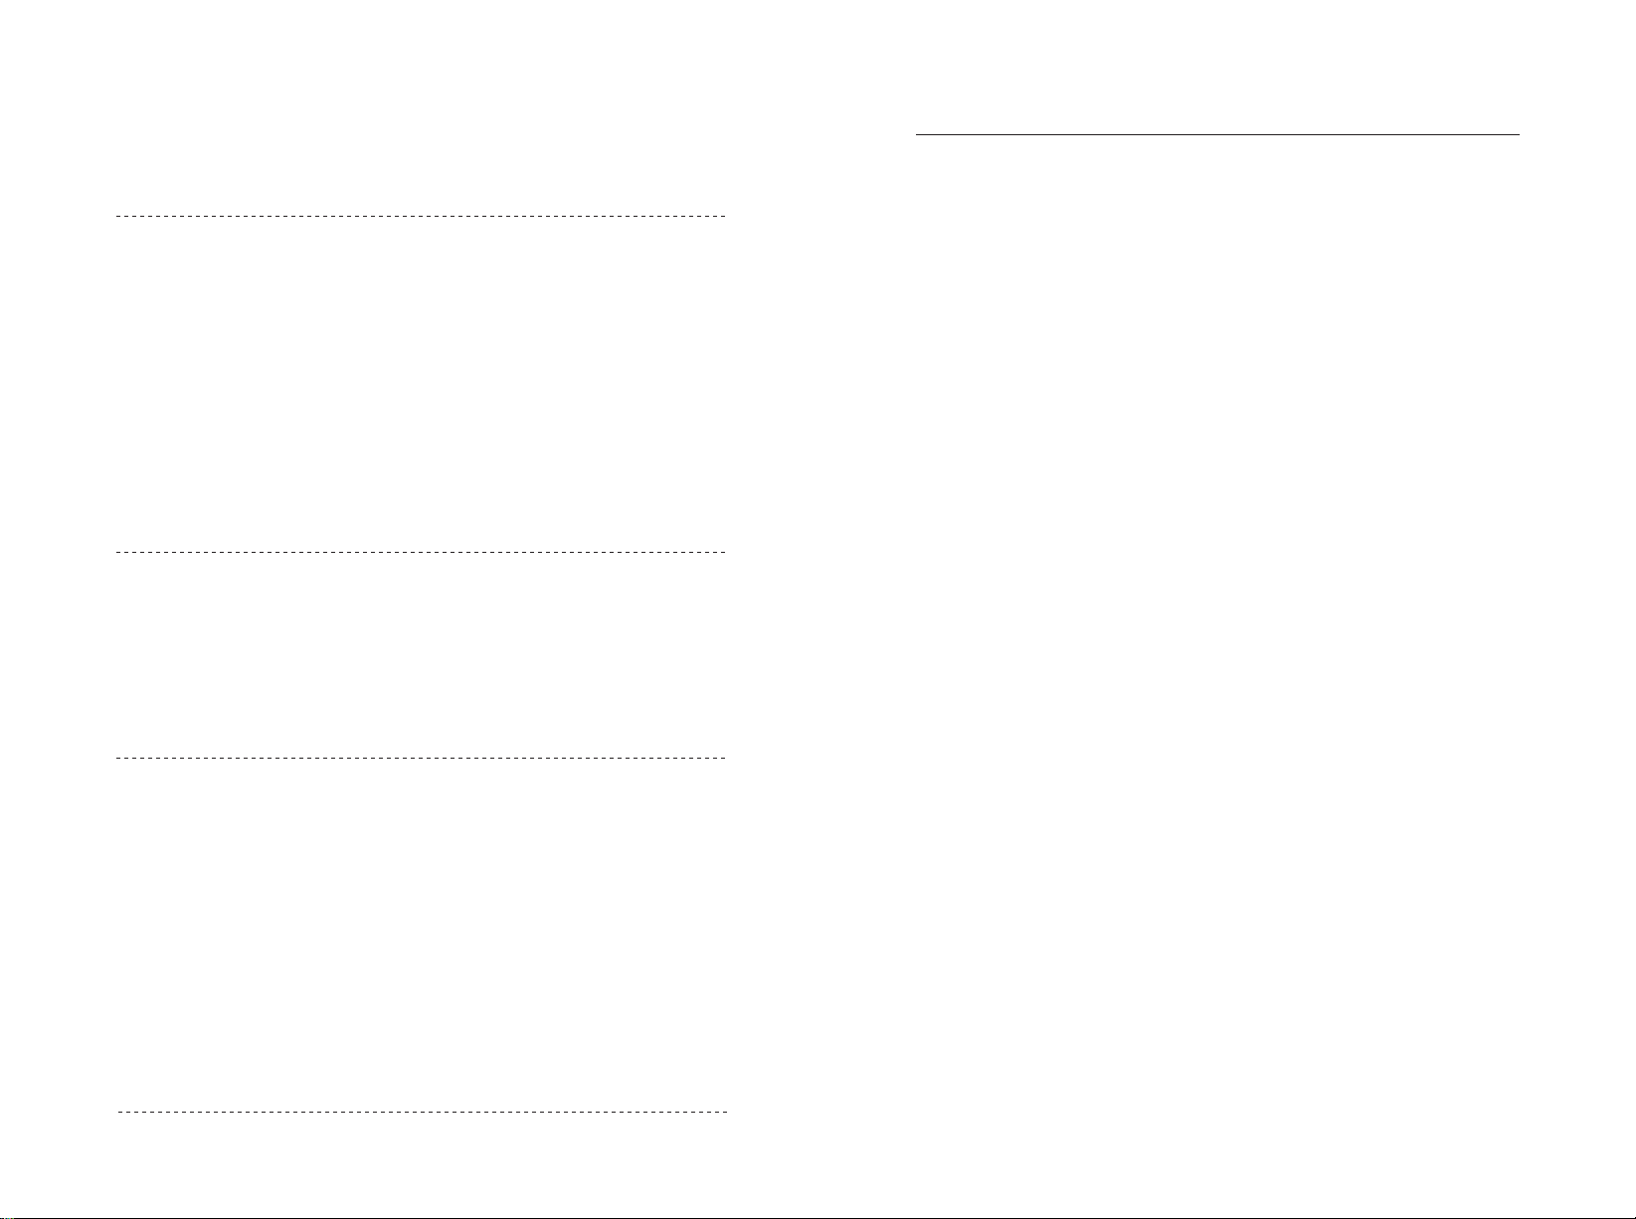The height and width of the screenshot is (1219, 1636).
Task: Click blank section between first and second dashed lines
Action: tap(422, 383)
